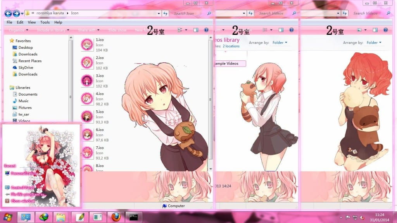The width and height of the screenshot is (397, 223).
Task: Toggle preview pane in middle Videos window
Action: pyautogui.click(x=281, y=30)
